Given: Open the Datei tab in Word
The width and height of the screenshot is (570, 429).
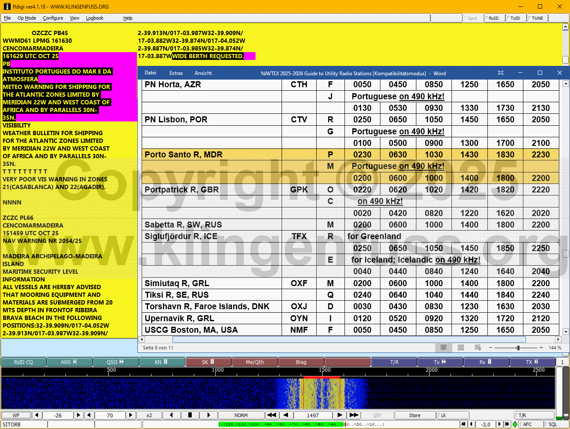Looking at the screenshot, I should pos(150,73).
